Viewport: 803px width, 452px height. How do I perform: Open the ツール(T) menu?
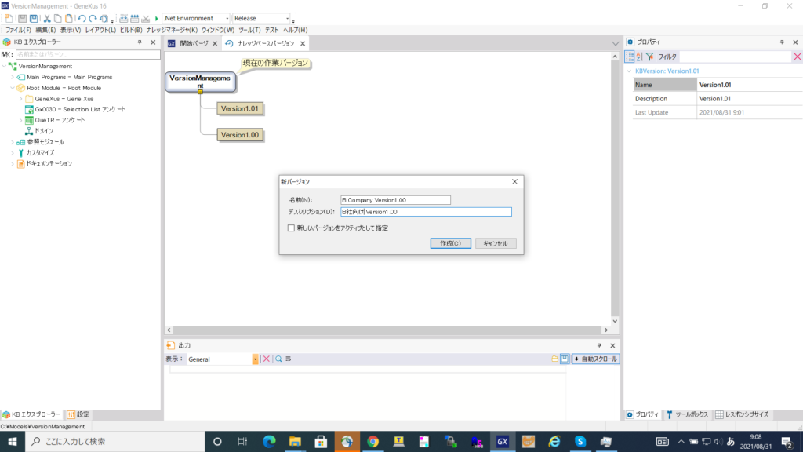(x=249, y=31)
